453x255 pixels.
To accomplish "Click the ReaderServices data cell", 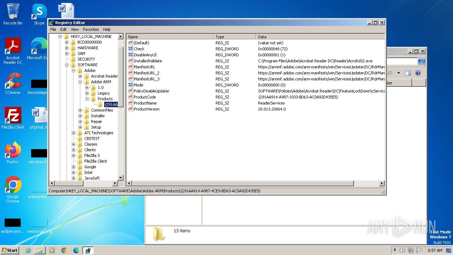I will coord(271,103).
